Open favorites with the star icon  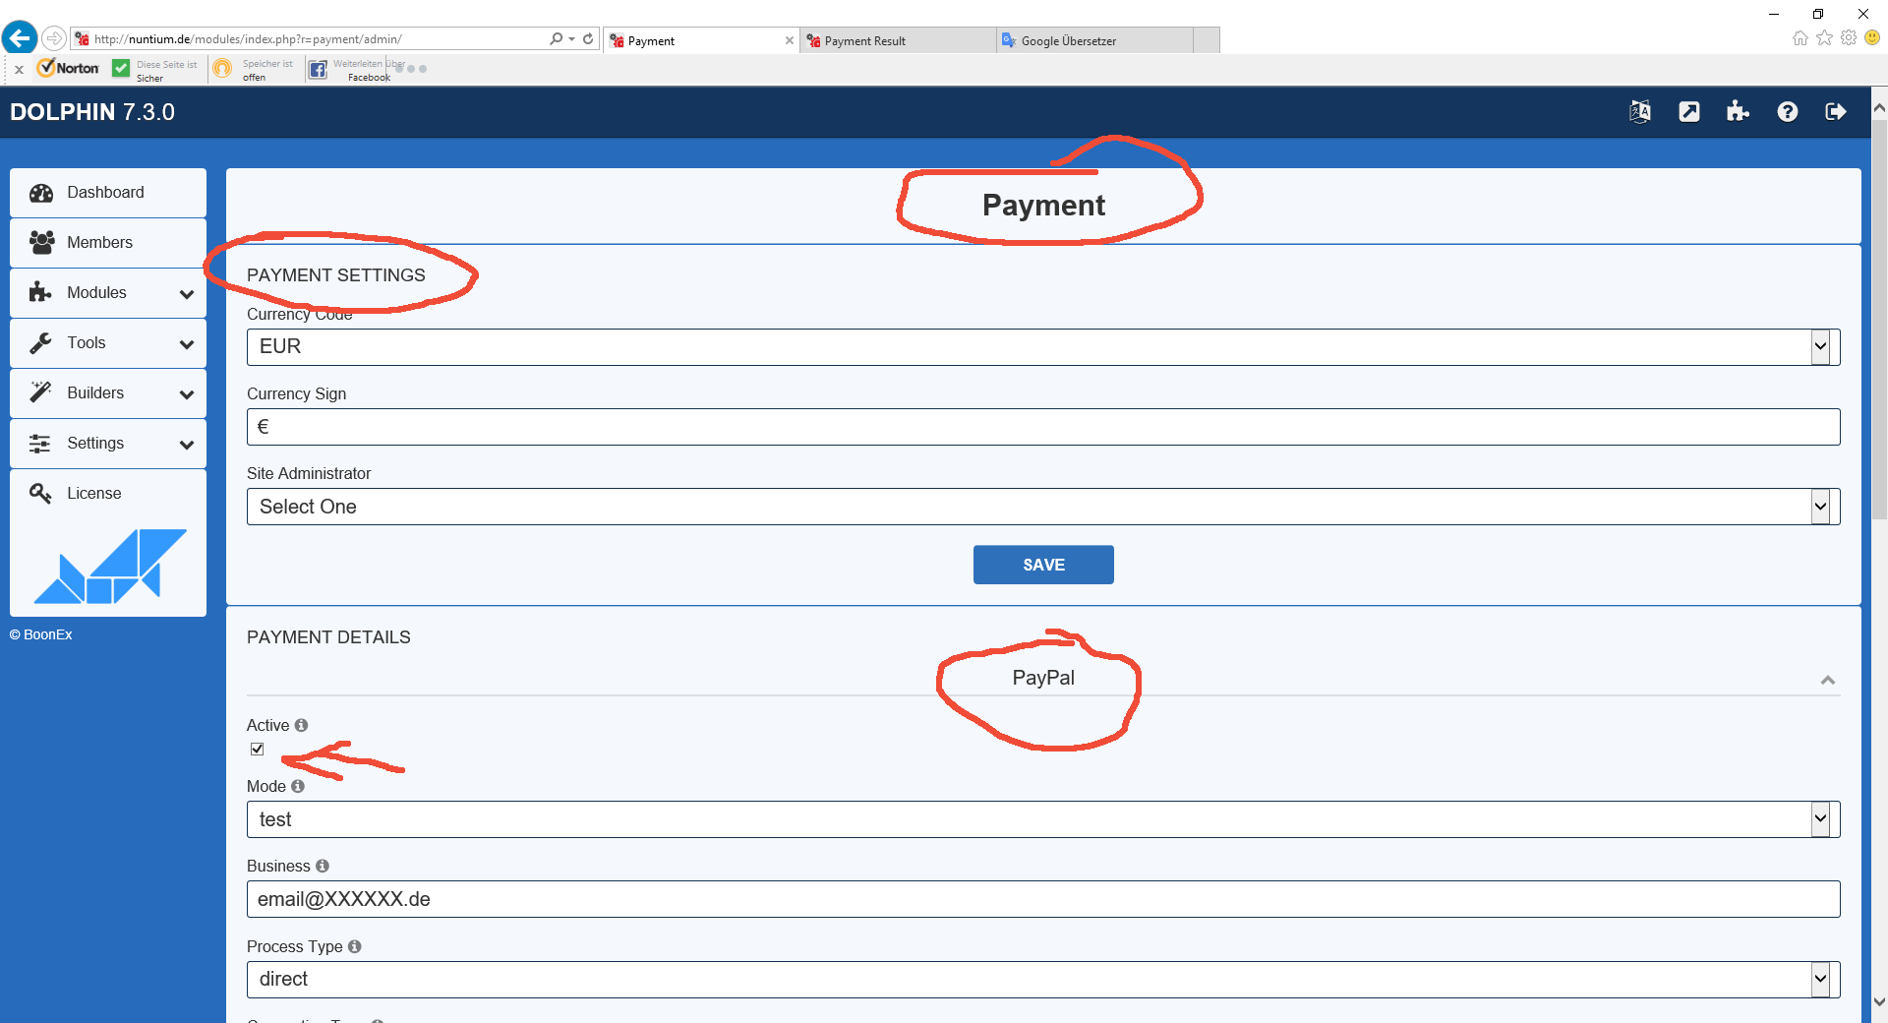point(1825,38)
